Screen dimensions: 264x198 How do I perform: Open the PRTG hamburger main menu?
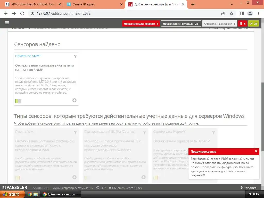[x=7, y=23]
